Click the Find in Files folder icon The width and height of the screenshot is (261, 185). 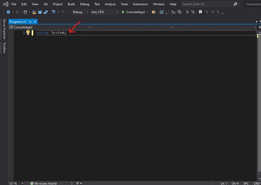tap(153, 12)
